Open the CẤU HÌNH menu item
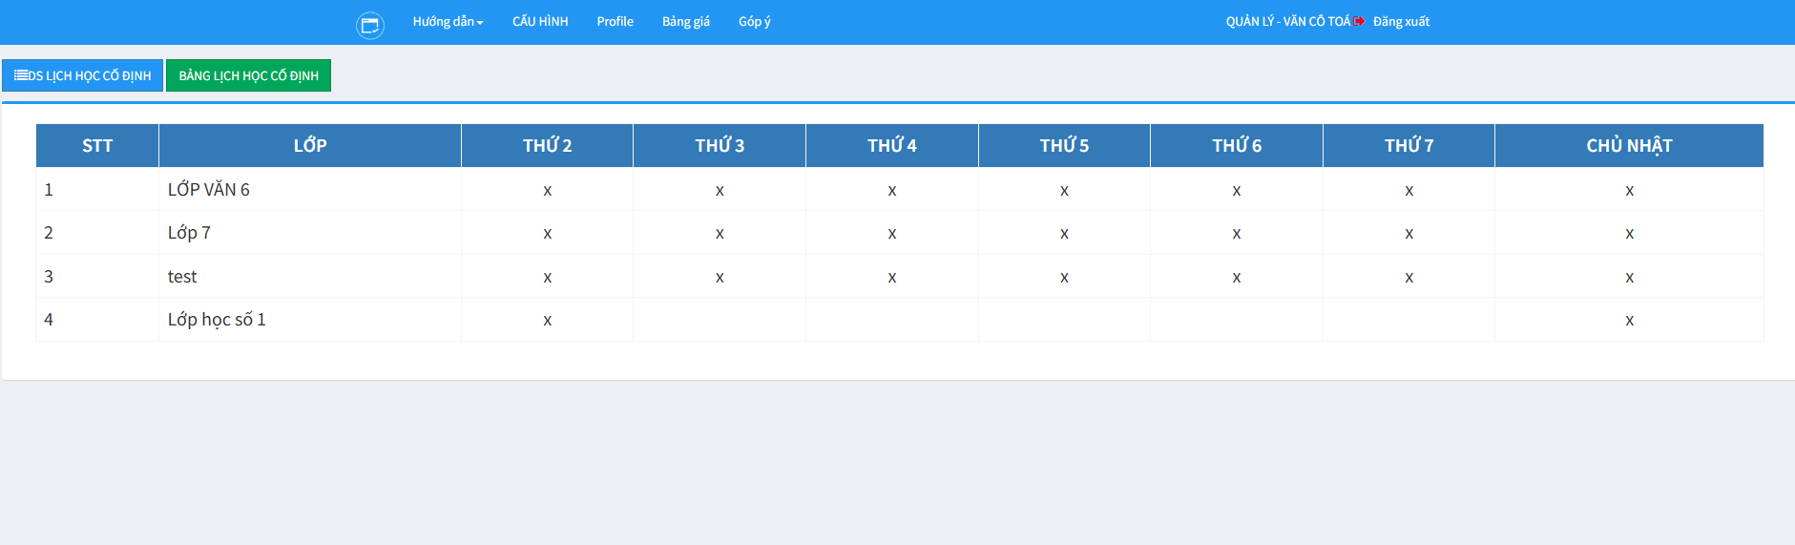 click(540, 22)
